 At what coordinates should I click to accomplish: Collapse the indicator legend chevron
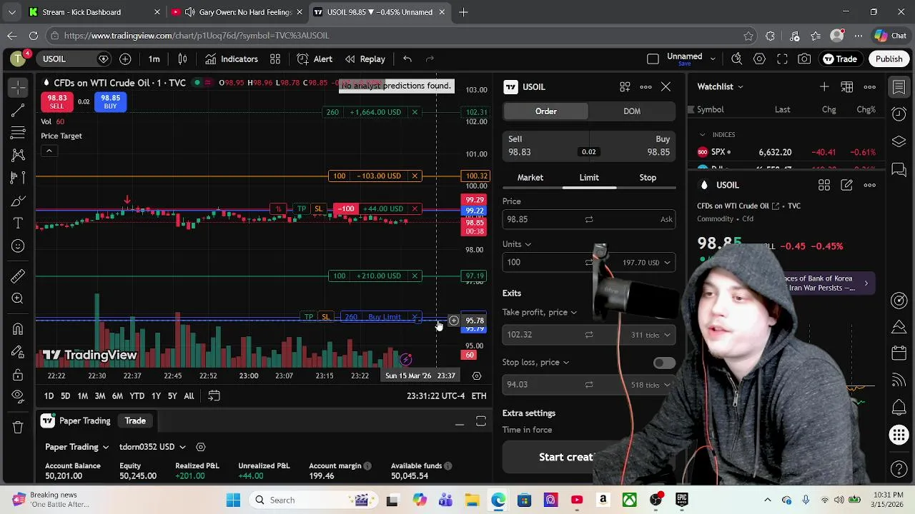(x=49, y=151)
